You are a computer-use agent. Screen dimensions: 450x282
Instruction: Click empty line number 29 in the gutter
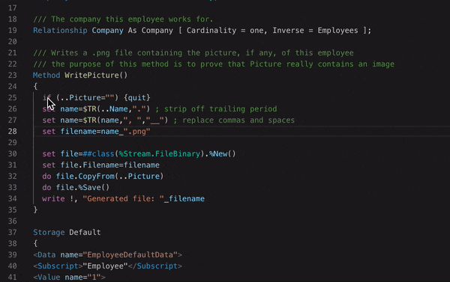pyautogui.click(x=12, y=143)
